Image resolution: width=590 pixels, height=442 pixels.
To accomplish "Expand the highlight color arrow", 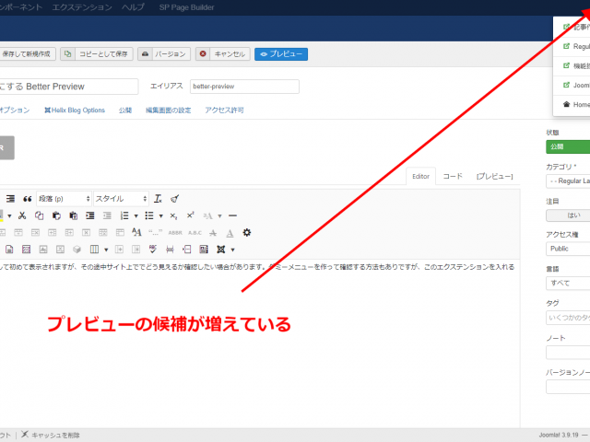I will coord(9,216).
